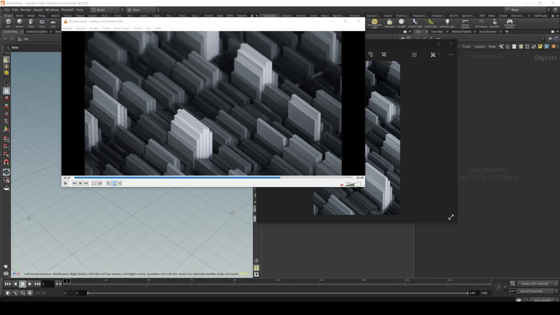Toggle timeline audio playback icon
560x315 pixels.
15,293
